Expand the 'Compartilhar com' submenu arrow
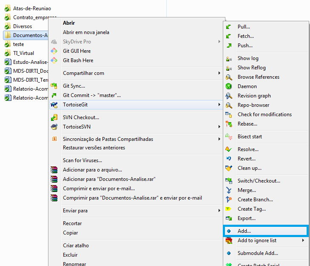 pyautogui.click(x=219, y=73)
